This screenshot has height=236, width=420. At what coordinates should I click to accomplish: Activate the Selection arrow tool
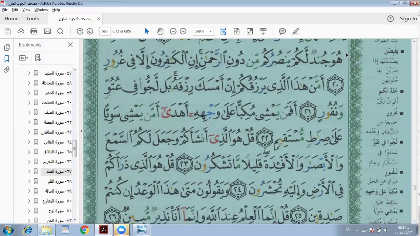coord(147,31)
